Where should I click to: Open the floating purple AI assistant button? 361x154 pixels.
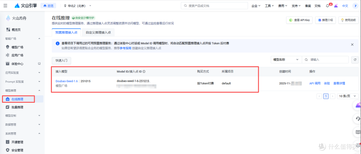click(x=358, y=105)
